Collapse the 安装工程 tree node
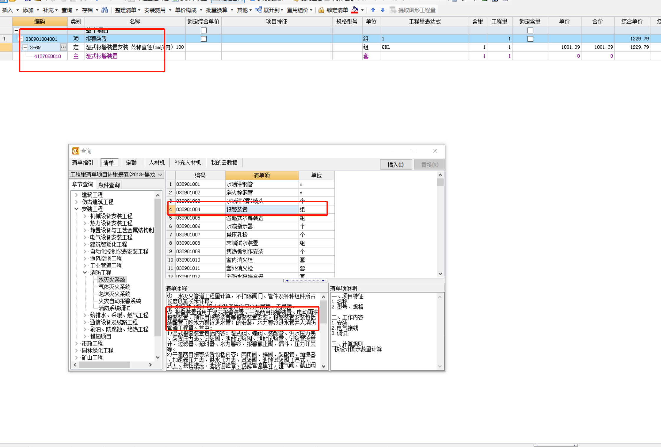Viewport: 661px width, 447px height. pos(76,209)
